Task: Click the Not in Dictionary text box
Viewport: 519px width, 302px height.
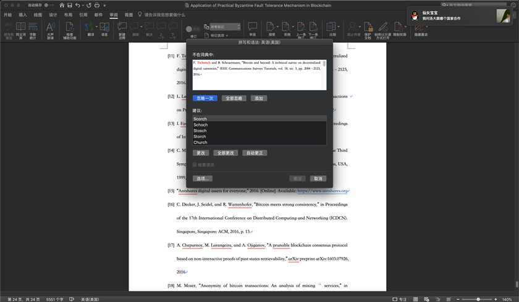Action: (259, 75)
